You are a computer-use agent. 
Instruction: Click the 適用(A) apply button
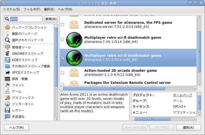coord(188,127)
